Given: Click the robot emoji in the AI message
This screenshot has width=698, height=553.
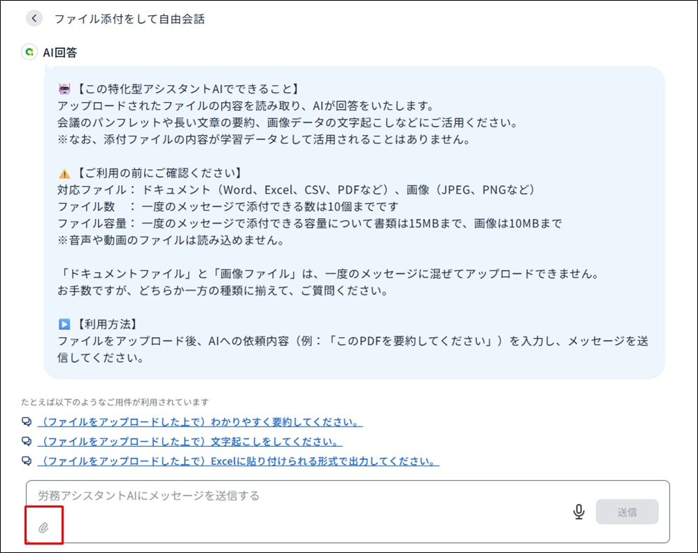Looking at the screenshot, I should pos(65,89).
